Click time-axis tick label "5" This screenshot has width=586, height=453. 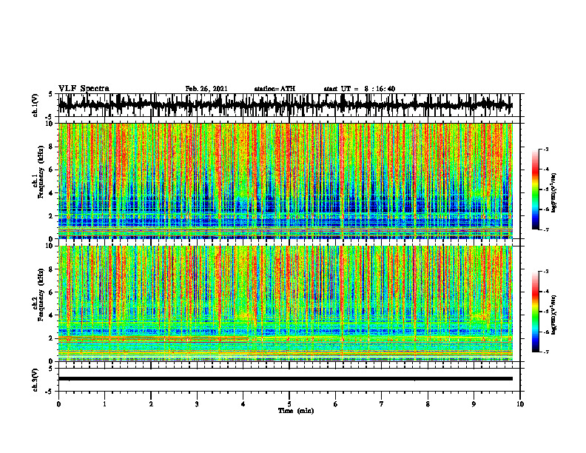coord(289,404)
